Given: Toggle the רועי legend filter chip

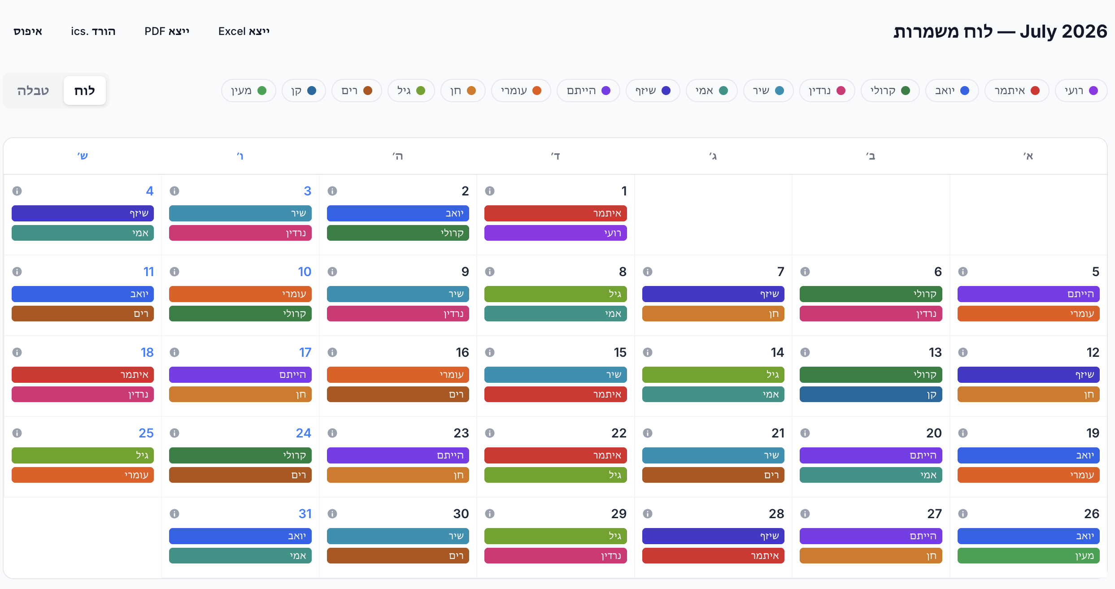Looking at the screenshot, I should tap(1081, 91).
